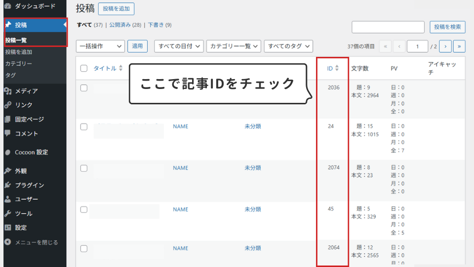474x267 pixels.
Task: Filter posts by 公開済み (28)
Action: 125,25
